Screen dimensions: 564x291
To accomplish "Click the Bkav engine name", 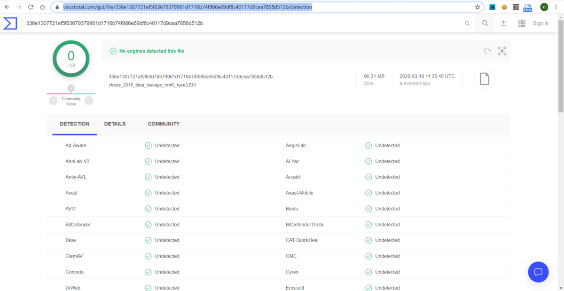I will [x=71, y=240].
